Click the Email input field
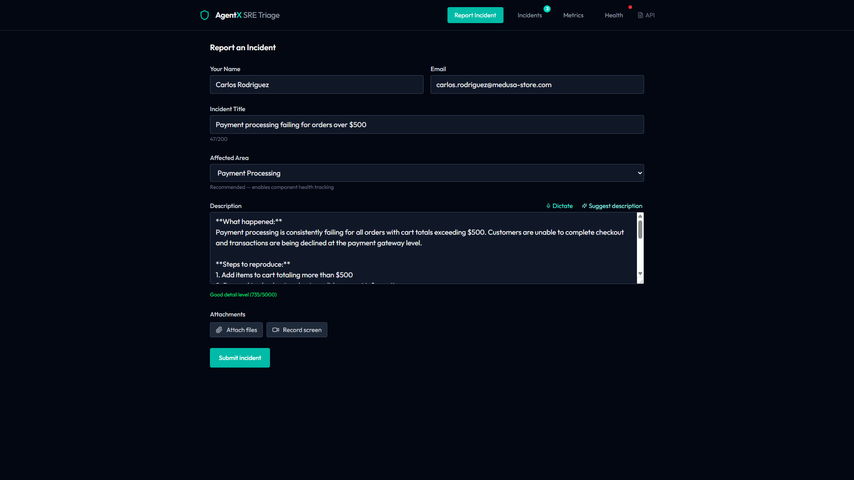Screen dimensions: 854x480 [x=537, y=84]
